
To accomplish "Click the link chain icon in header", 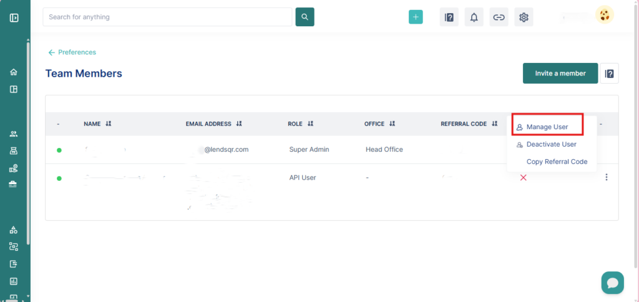I will (x=499, y=17).
